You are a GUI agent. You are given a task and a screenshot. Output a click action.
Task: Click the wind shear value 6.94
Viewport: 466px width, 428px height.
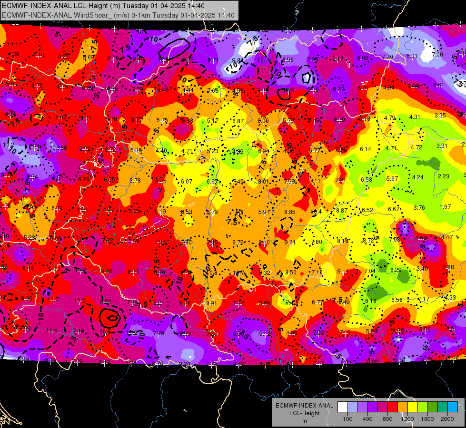(x=264, y=151)
